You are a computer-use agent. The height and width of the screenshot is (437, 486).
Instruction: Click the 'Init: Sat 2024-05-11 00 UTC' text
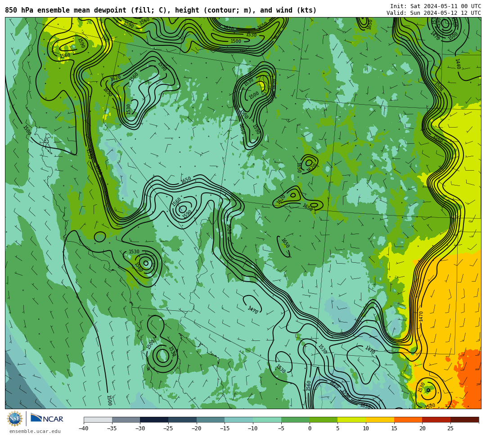[x=436, y=6]
